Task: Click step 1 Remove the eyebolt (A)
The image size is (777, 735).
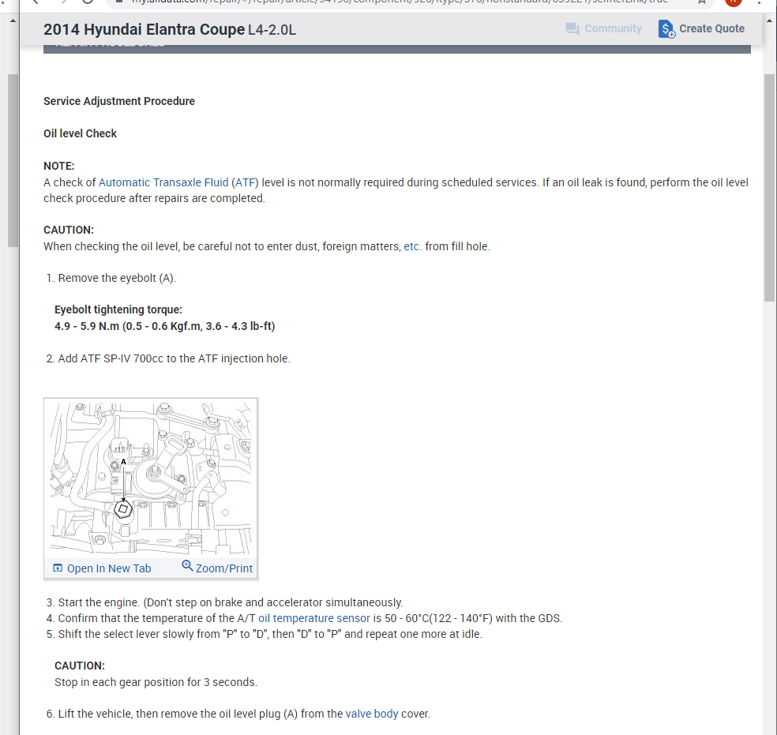Action: click(111, 278)
